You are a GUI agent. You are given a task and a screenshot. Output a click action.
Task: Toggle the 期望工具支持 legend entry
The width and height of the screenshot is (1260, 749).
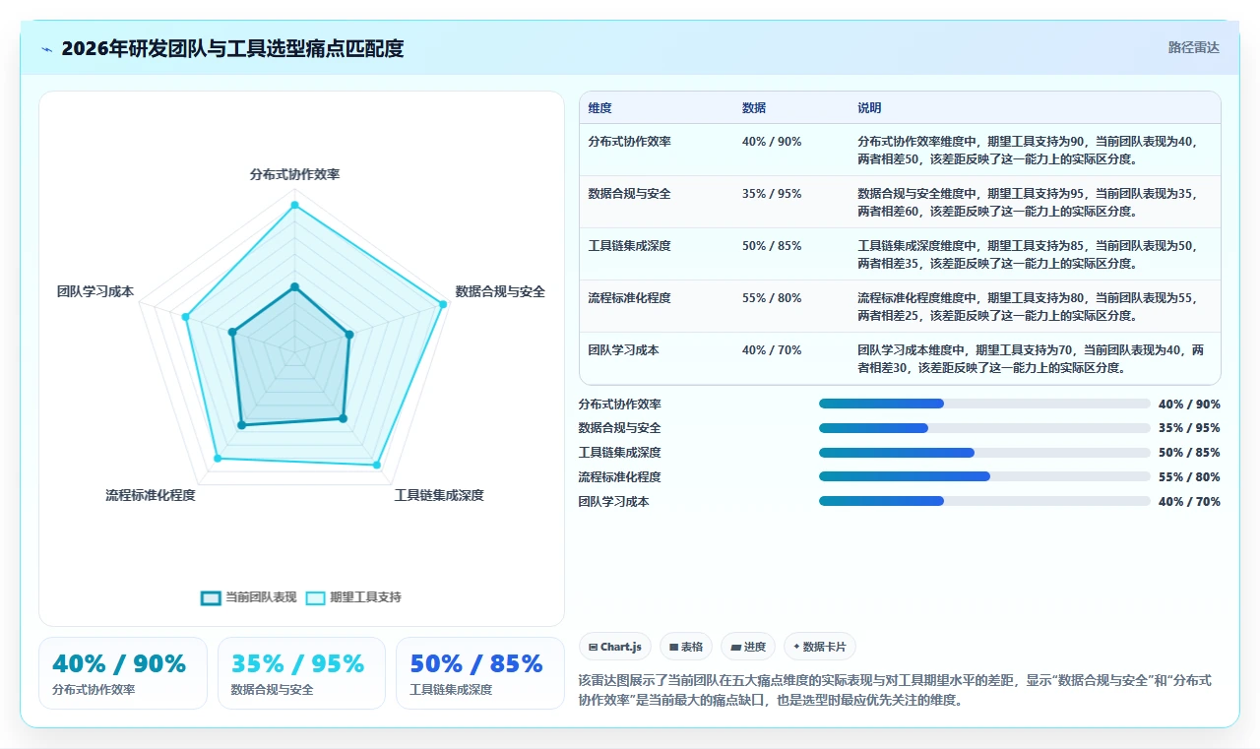pyautogui.click(x=353, y=597)
